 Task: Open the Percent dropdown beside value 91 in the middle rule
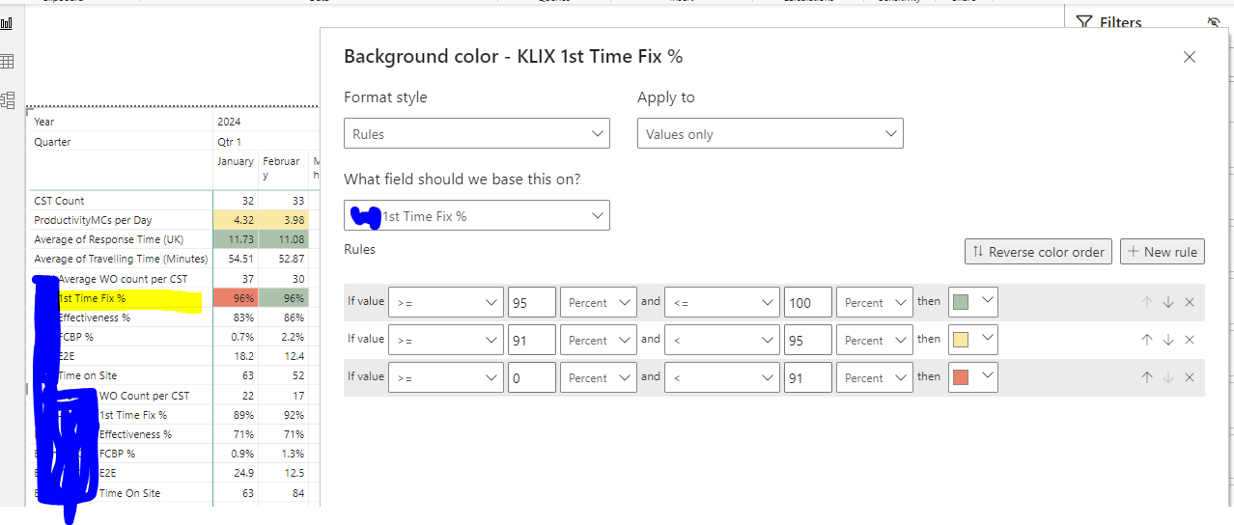click(x=599, y=340)
